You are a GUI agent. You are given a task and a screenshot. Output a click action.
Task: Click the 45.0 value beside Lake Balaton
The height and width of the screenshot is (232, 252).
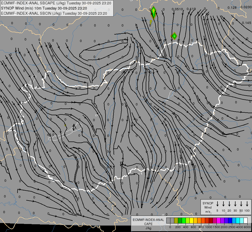[51, 135]
